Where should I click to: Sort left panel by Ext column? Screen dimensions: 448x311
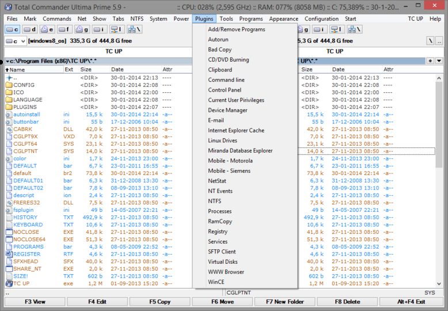pos(71,70)
